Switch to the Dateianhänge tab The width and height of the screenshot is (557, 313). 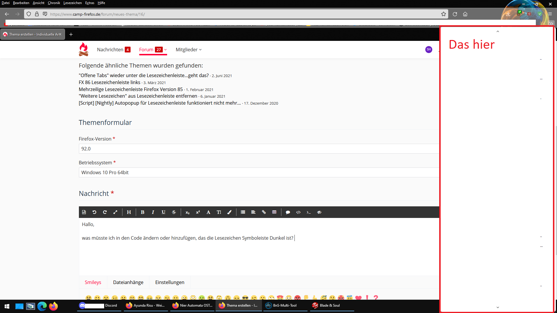click(128, 282)
